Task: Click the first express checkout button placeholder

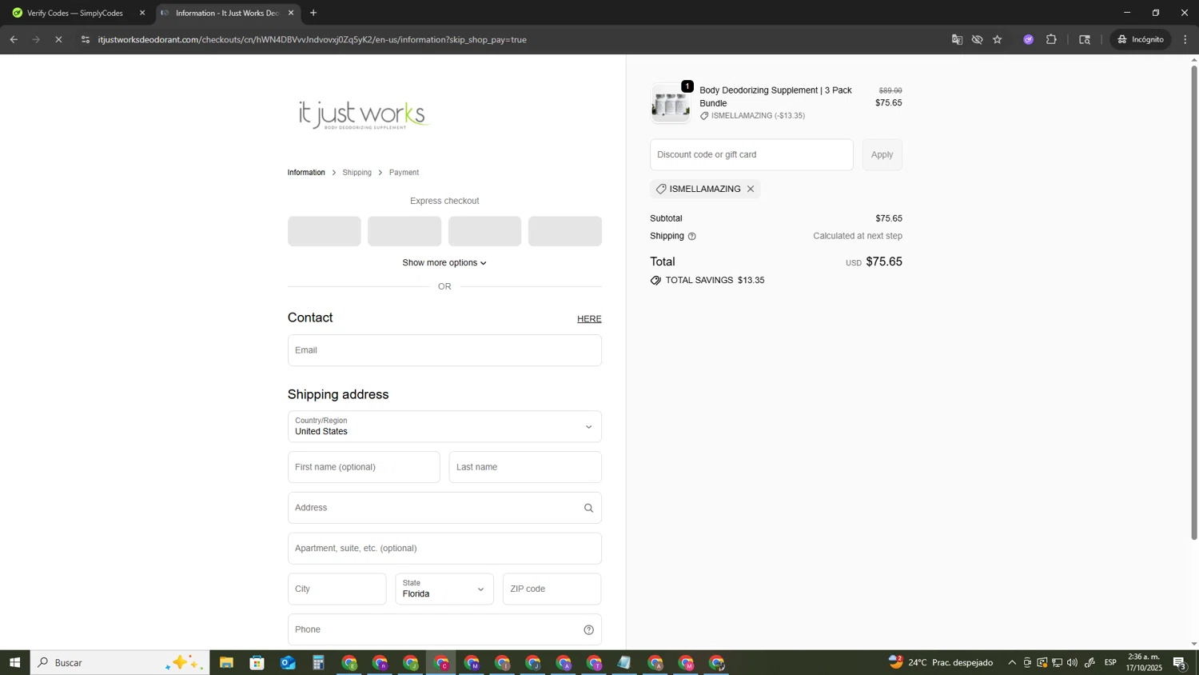Action: [x=325, y=231]
